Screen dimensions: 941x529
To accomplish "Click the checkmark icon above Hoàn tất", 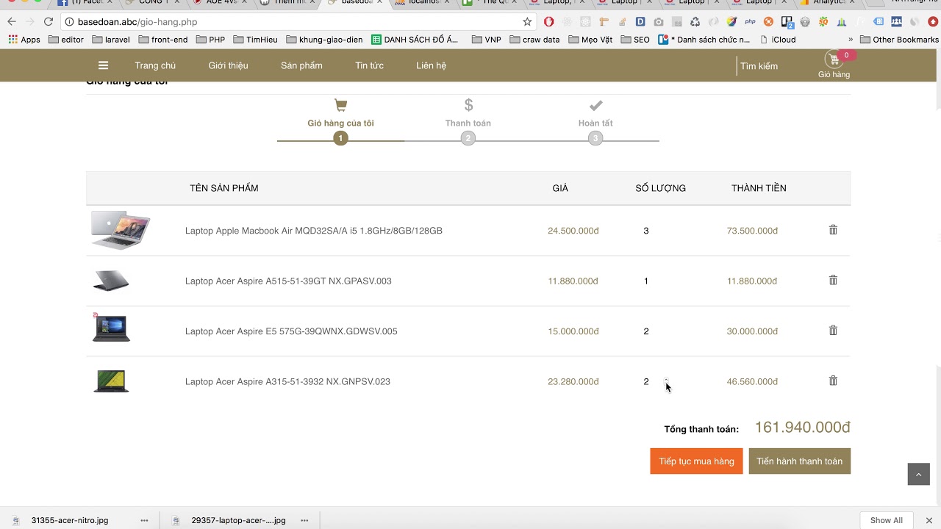I will pos(595,105).
